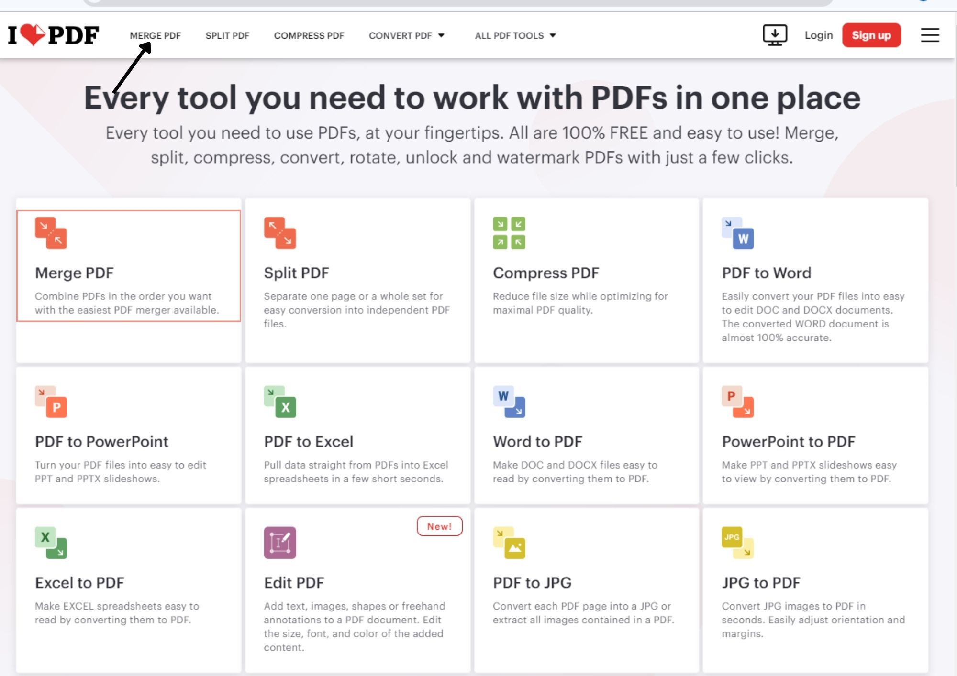This screenshot has width=957, height=676.
Task: Open the PDF to Excel card title
Action: coord(309,442)
